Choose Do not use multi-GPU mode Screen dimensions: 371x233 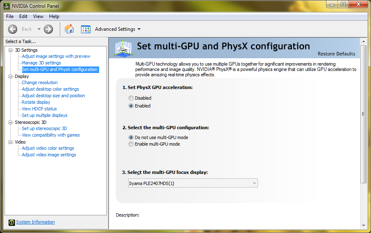[131, 137]
